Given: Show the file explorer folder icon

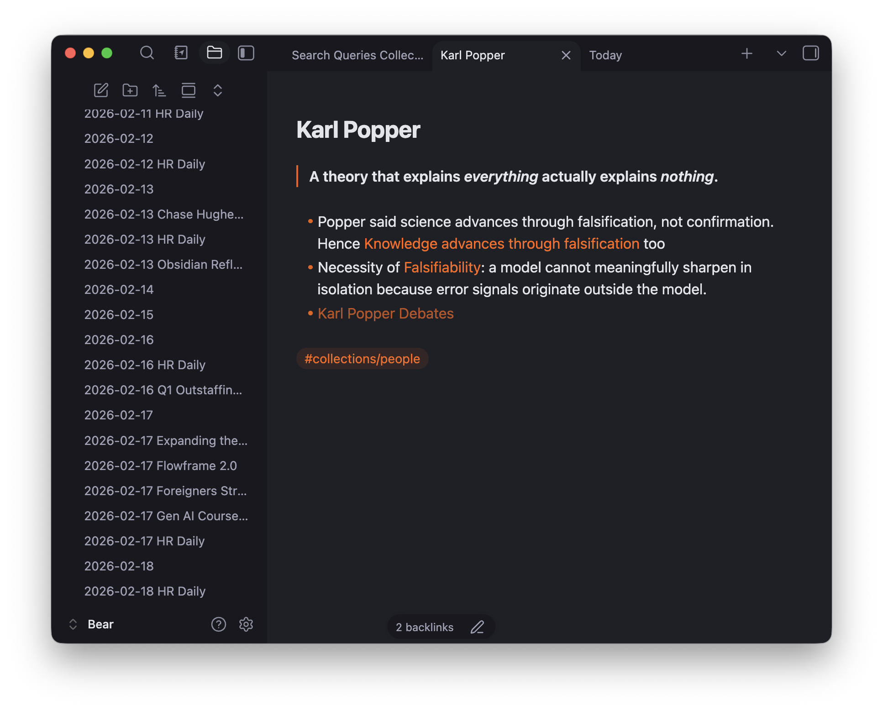Looking at the screenshot, I should [214, 53].
